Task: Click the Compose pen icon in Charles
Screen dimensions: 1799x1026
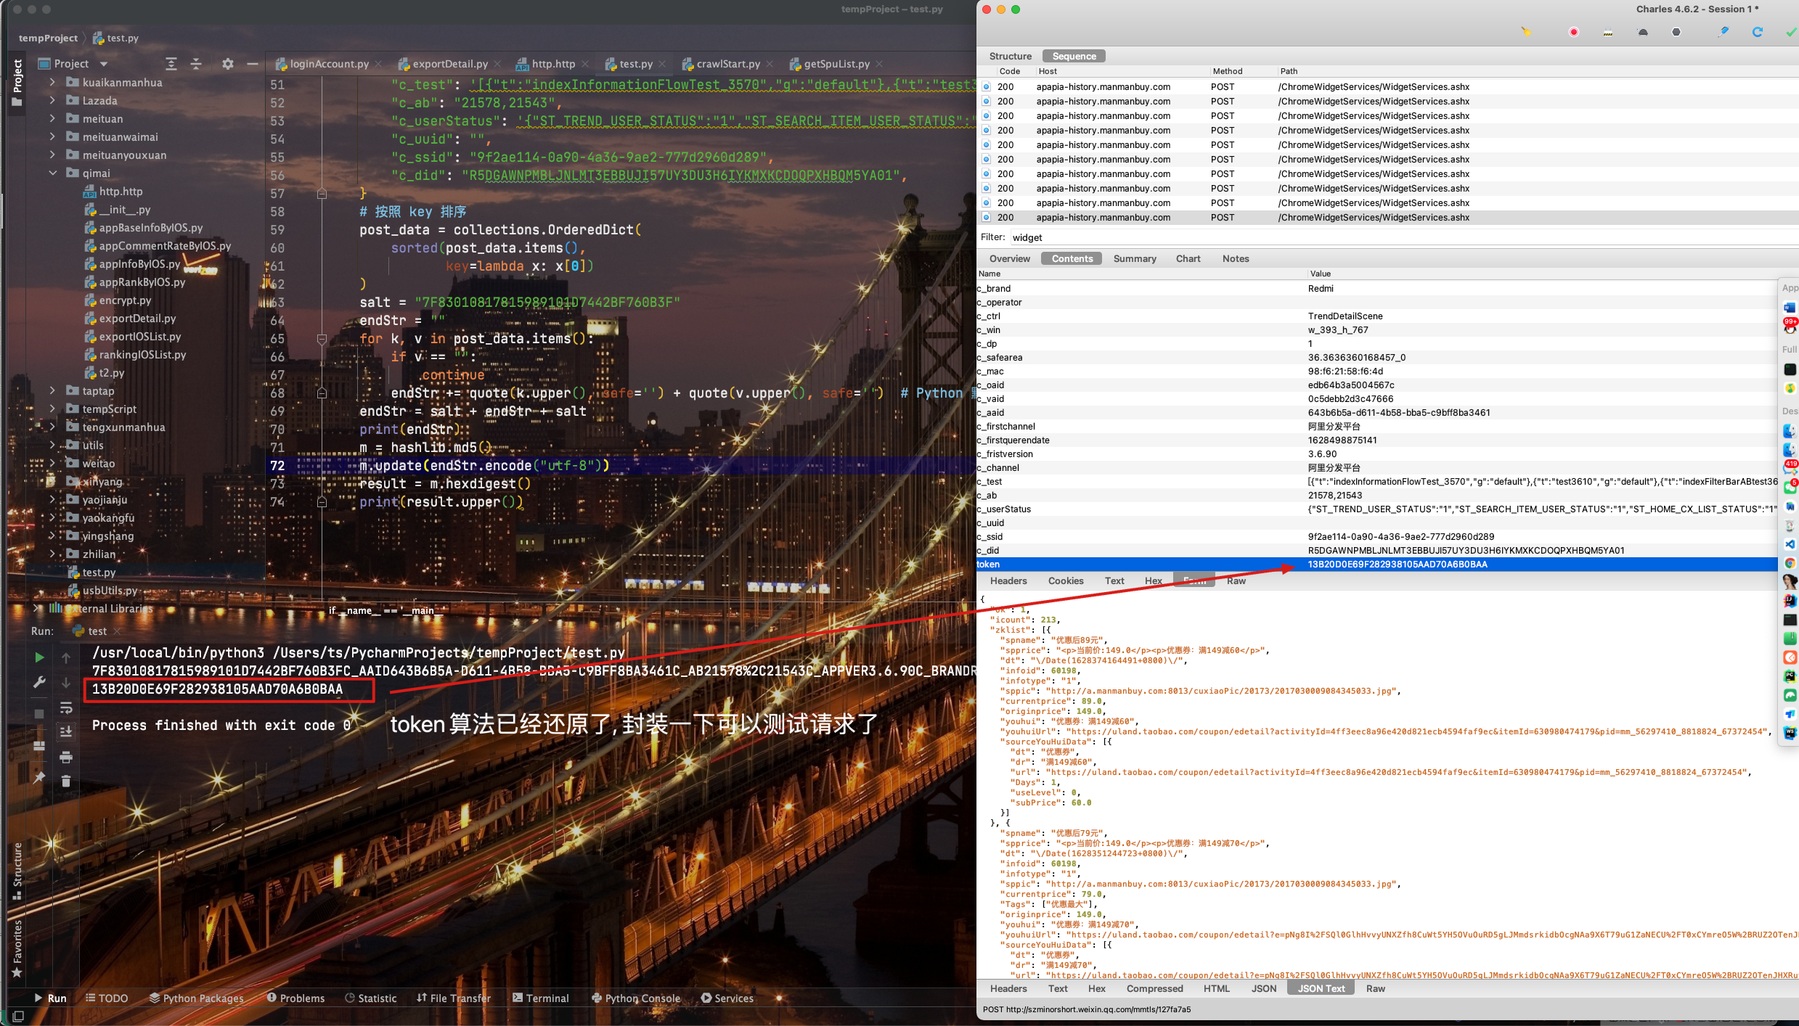Action: (1723, 32)
